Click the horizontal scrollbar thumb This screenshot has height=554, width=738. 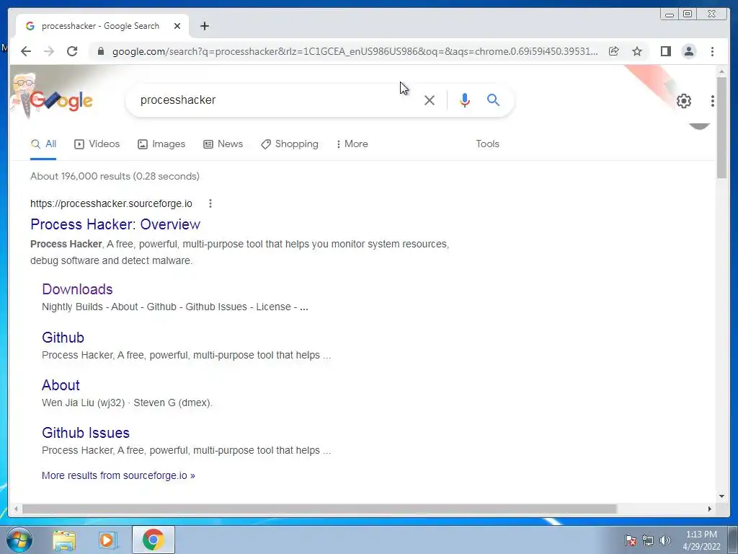coord(319,509)
